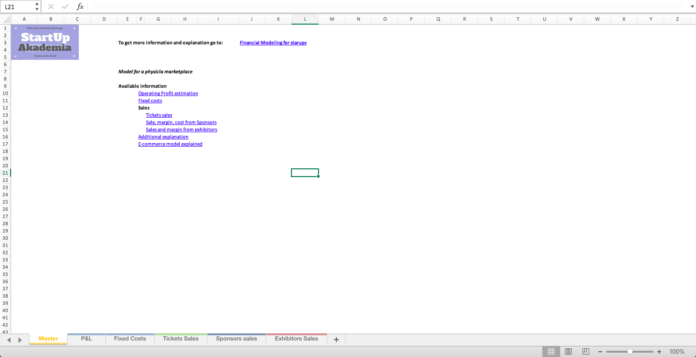Select column L header

click(305, 19)
